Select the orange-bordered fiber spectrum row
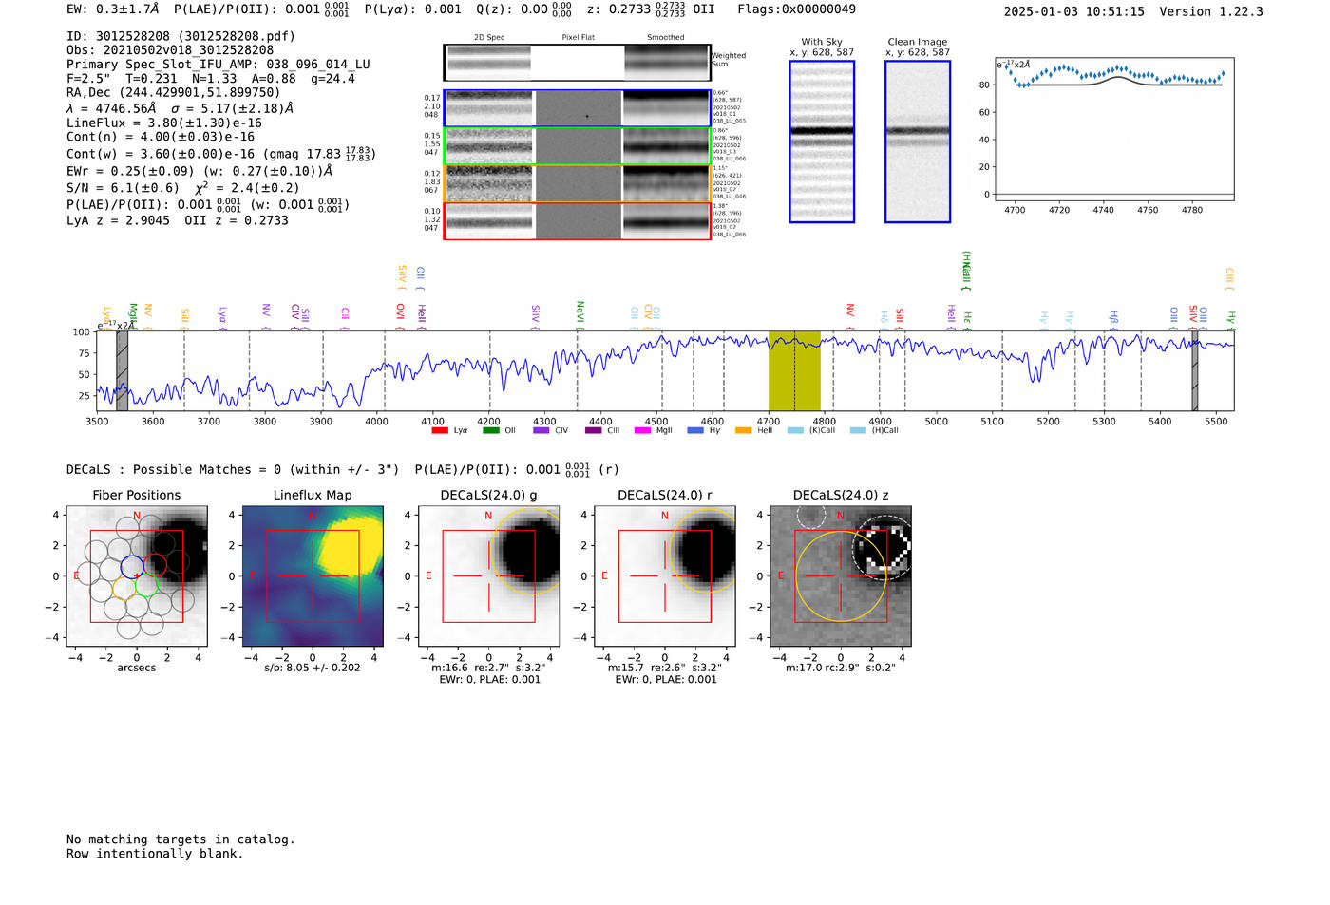Viewport: 1330px width, 905px height. [577, 183]
